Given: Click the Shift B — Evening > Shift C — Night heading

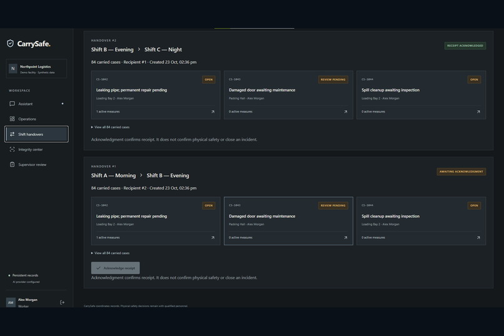Looking at the screenshot, I should click(136, 49).
